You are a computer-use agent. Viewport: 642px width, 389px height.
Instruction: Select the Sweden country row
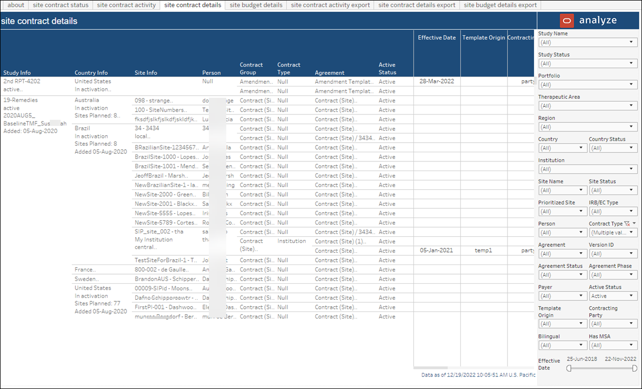[103, 279]
